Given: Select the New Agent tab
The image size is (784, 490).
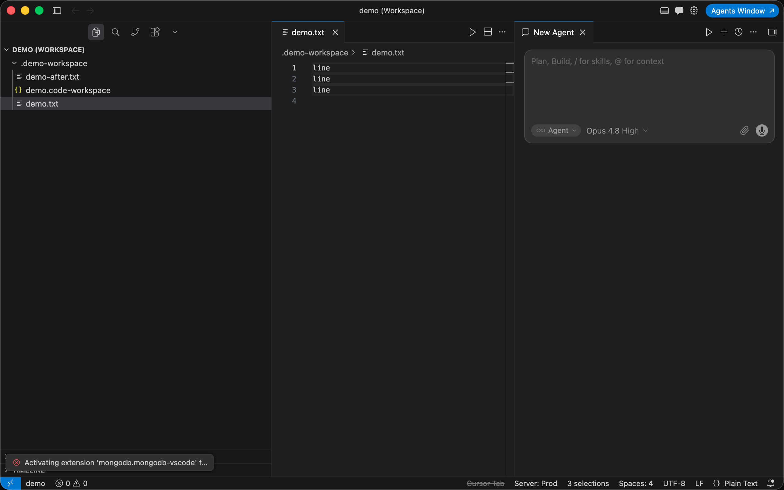Looking at the screenshot, I should 553,32.
